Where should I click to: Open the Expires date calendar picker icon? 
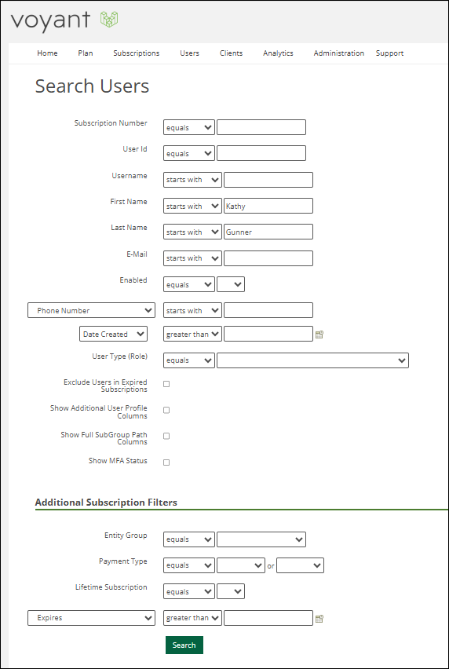[319, 618]
